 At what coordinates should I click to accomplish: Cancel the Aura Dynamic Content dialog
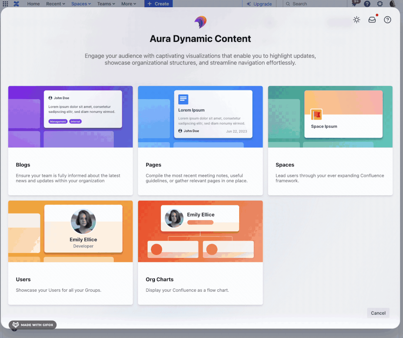(378, 313)
